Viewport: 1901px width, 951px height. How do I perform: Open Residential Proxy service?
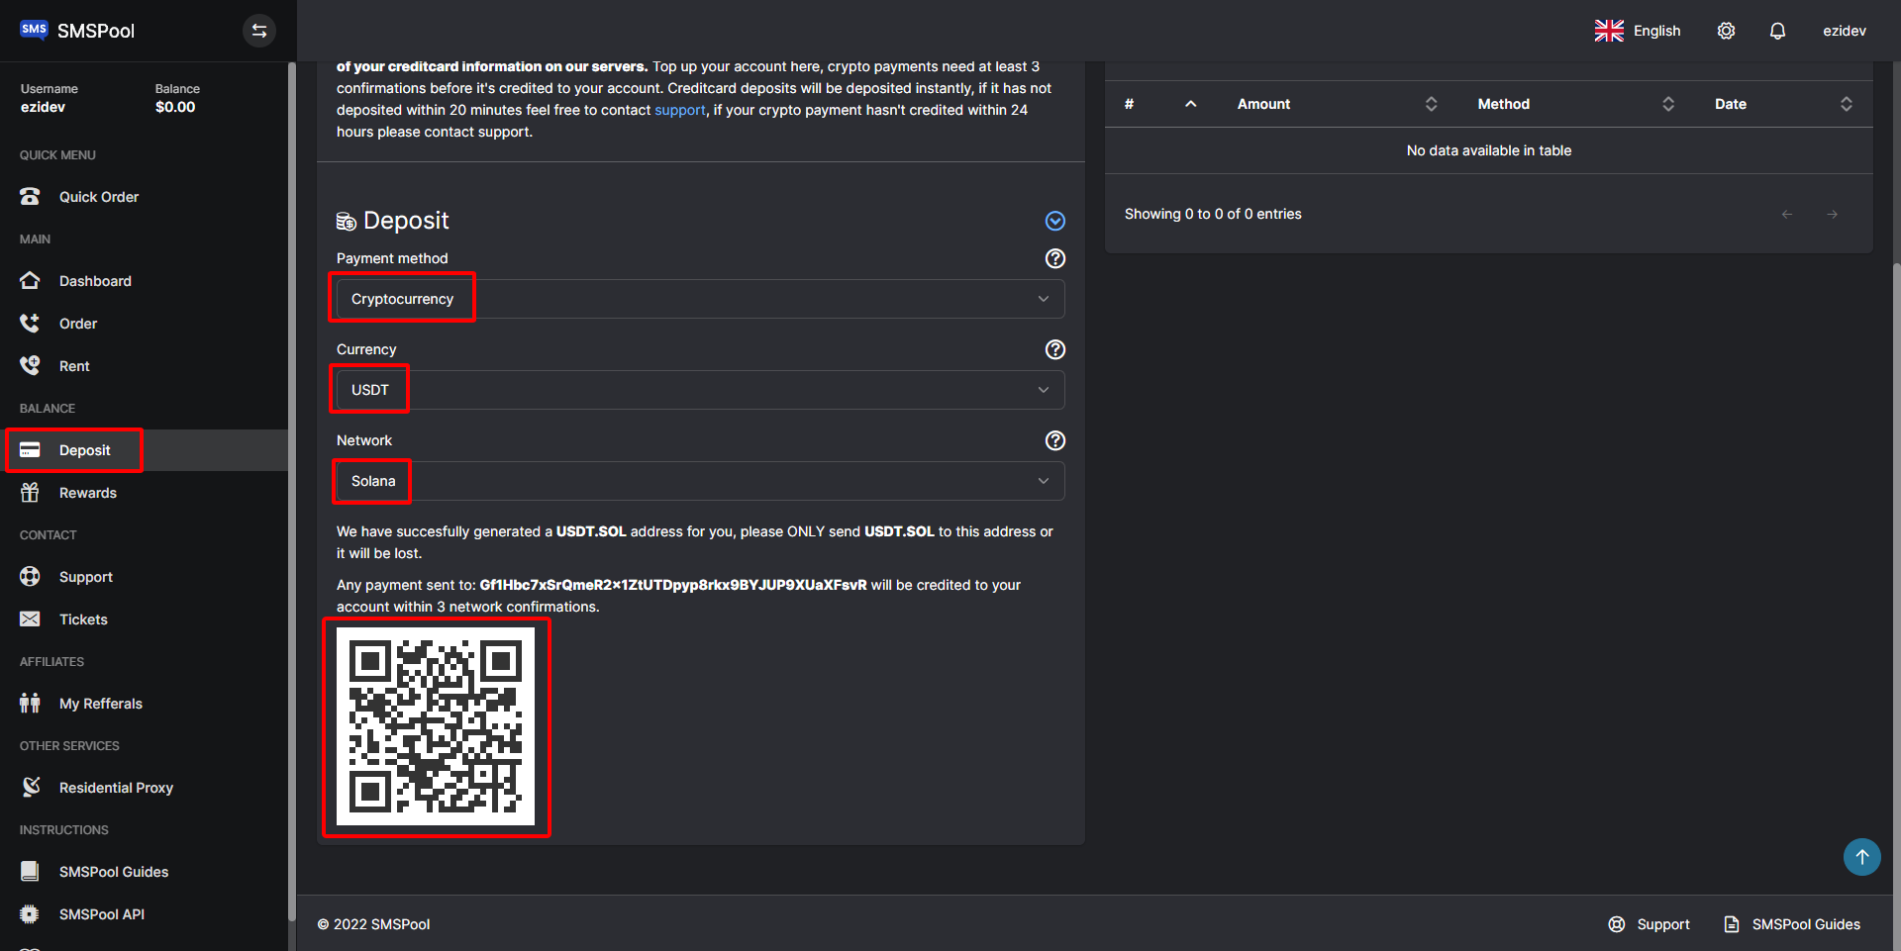pyautogui.click(x=116, y=788)
